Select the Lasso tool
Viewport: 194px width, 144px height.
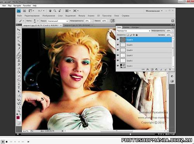[19, 37]
